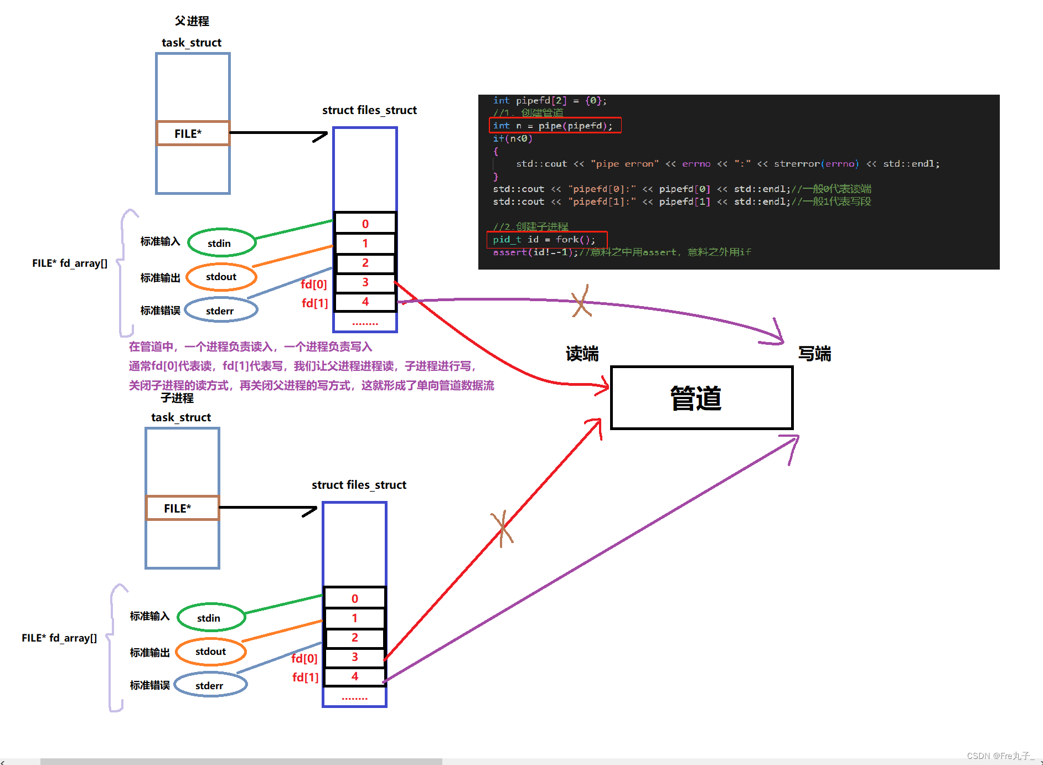
Task: Click the stdin ellipse in the 父进程 diagram
Action: pyautogui.click(x=222, y=243)
